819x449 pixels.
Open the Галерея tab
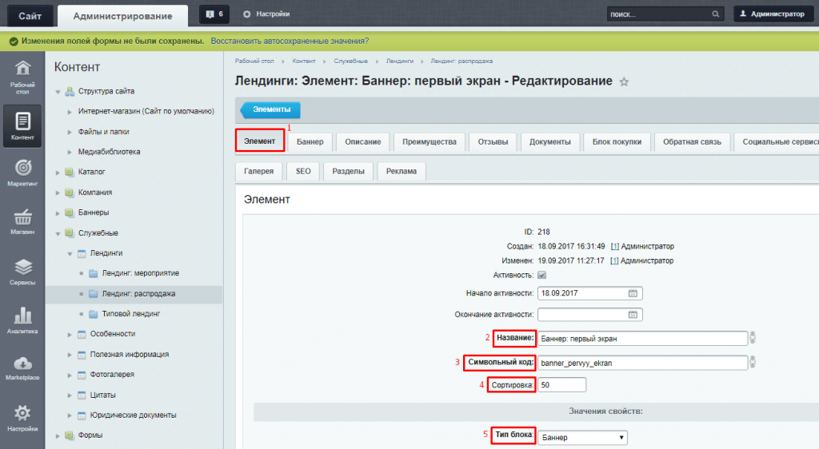(258, 171)
